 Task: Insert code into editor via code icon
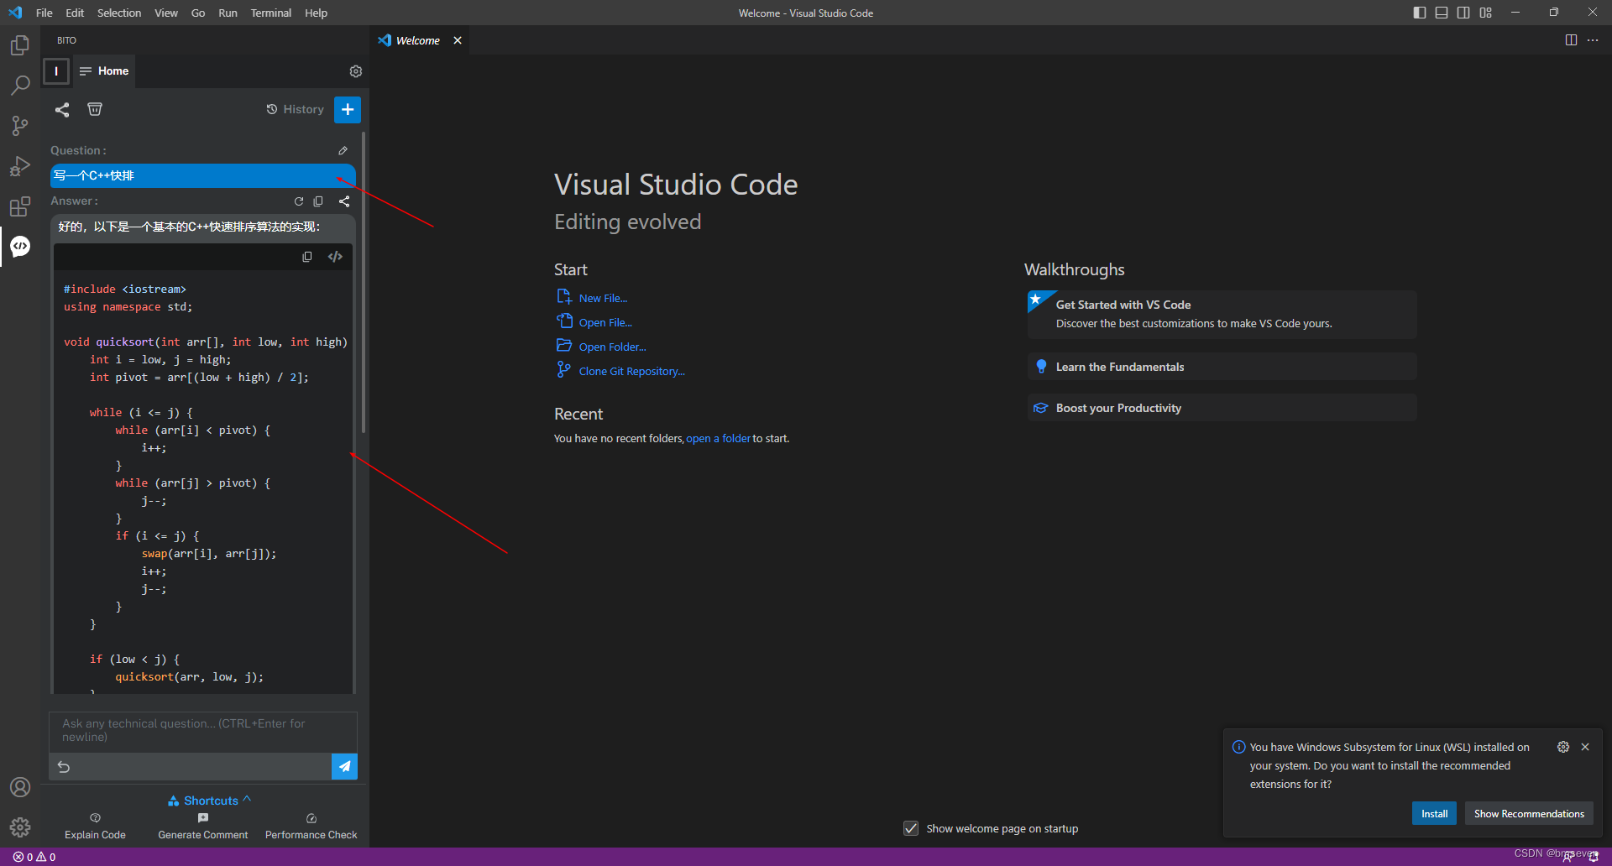[x=335, y=257]
